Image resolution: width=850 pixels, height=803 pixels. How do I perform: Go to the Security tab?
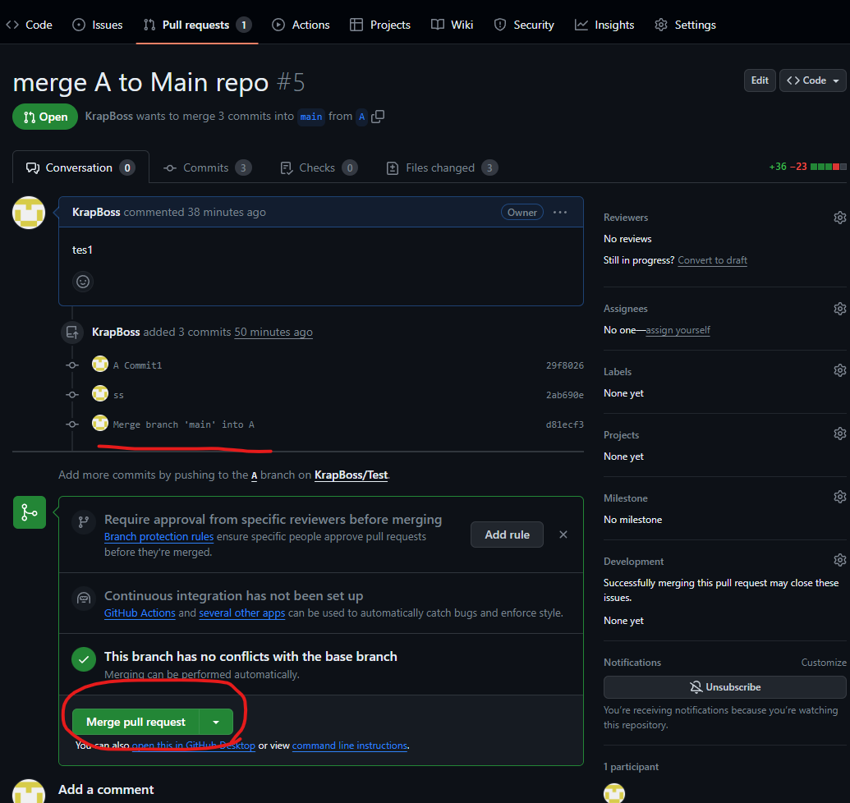point(524,25)
